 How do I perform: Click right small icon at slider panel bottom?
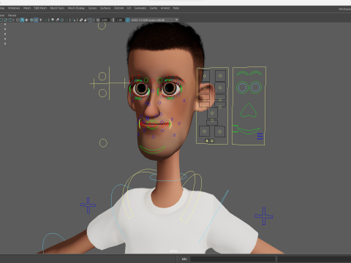212,141
